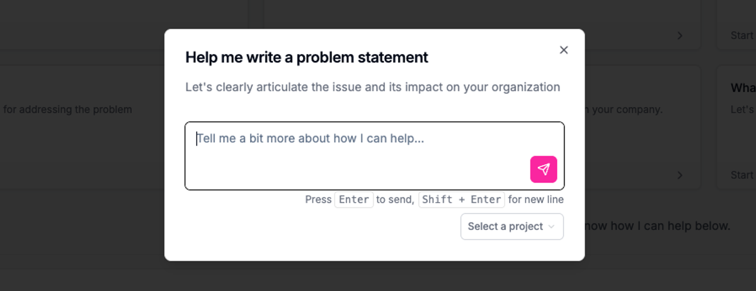This screenshot has height=291, width=756.
Task: Click the "Enter" key hint badge
Action: (x=353, y=200)
